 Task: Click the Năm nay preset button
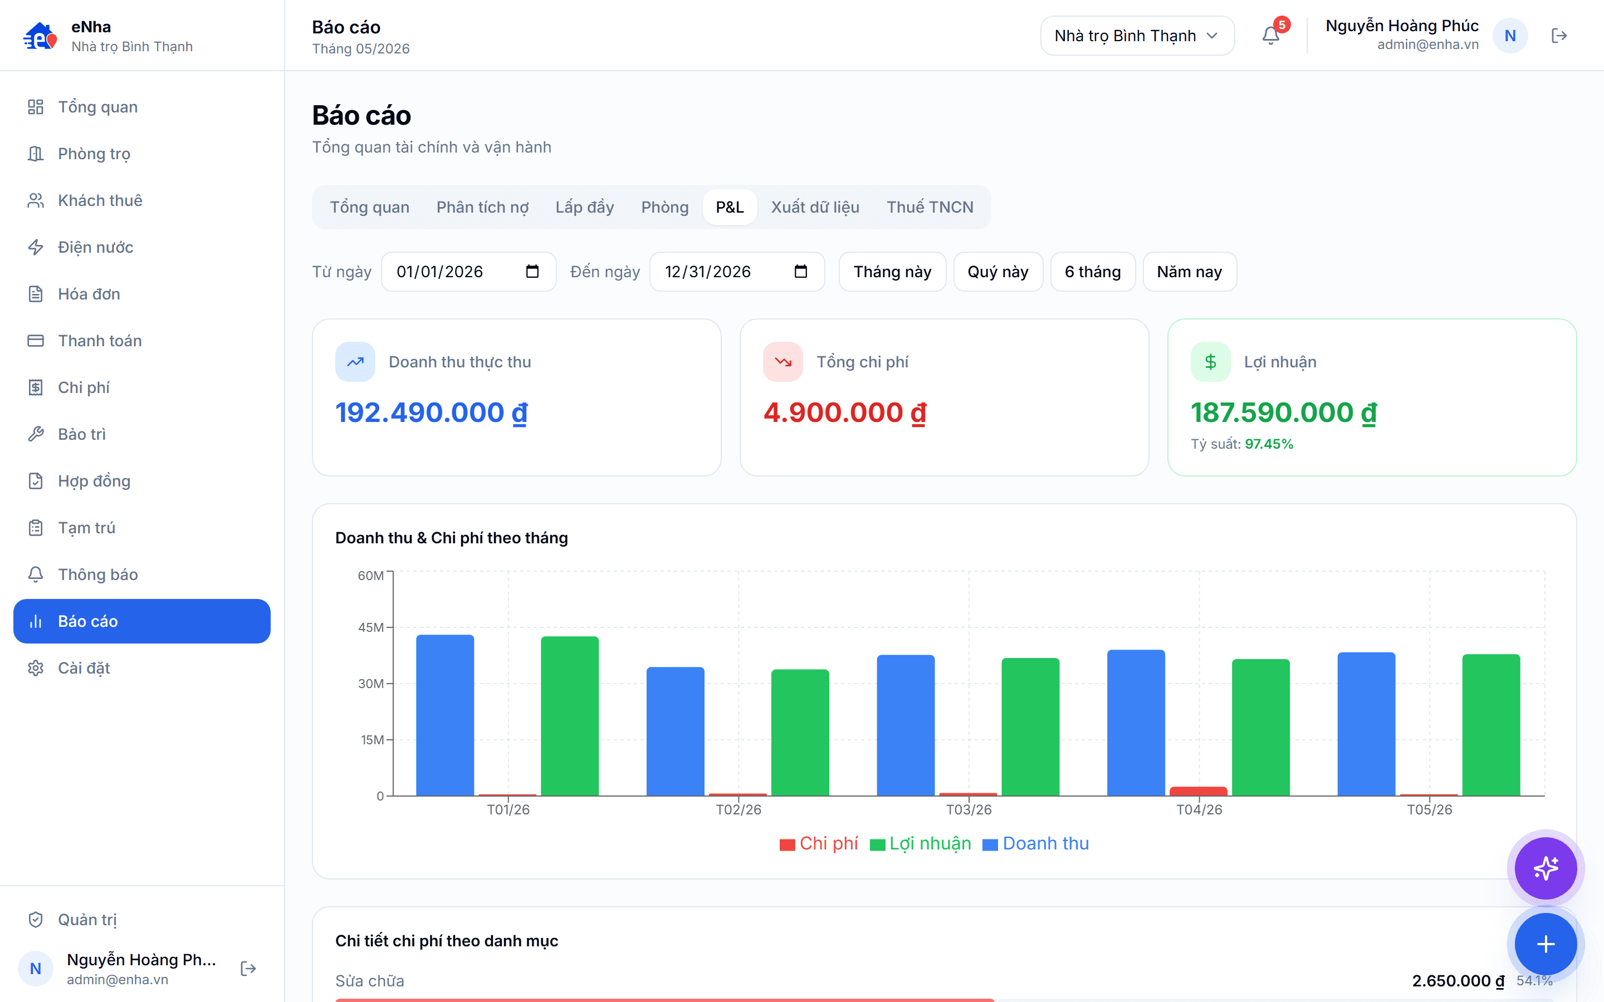point(1189,271)
